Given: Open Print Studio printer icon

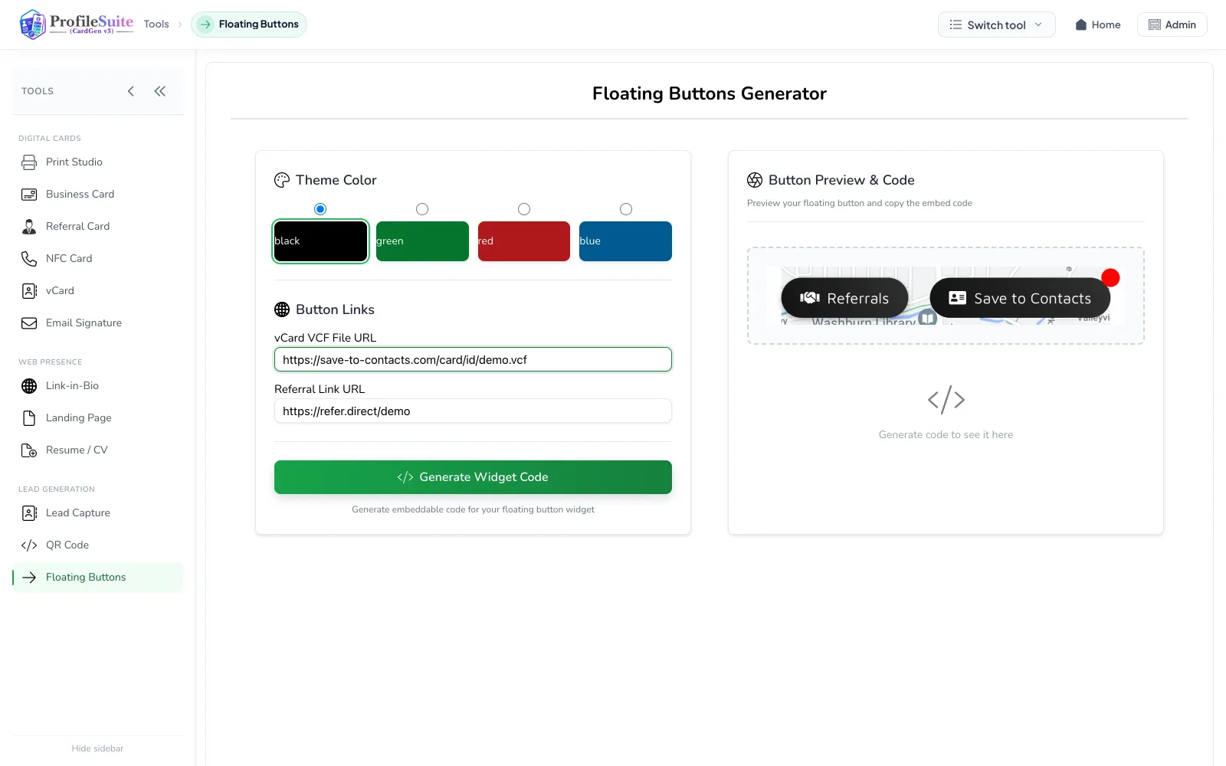Looking at the screenshot, I should [x=29, y=162].
